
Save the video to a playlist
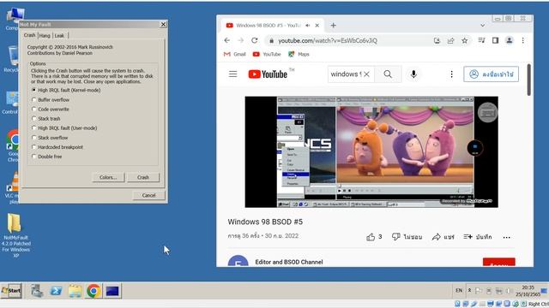click(478, 237)
